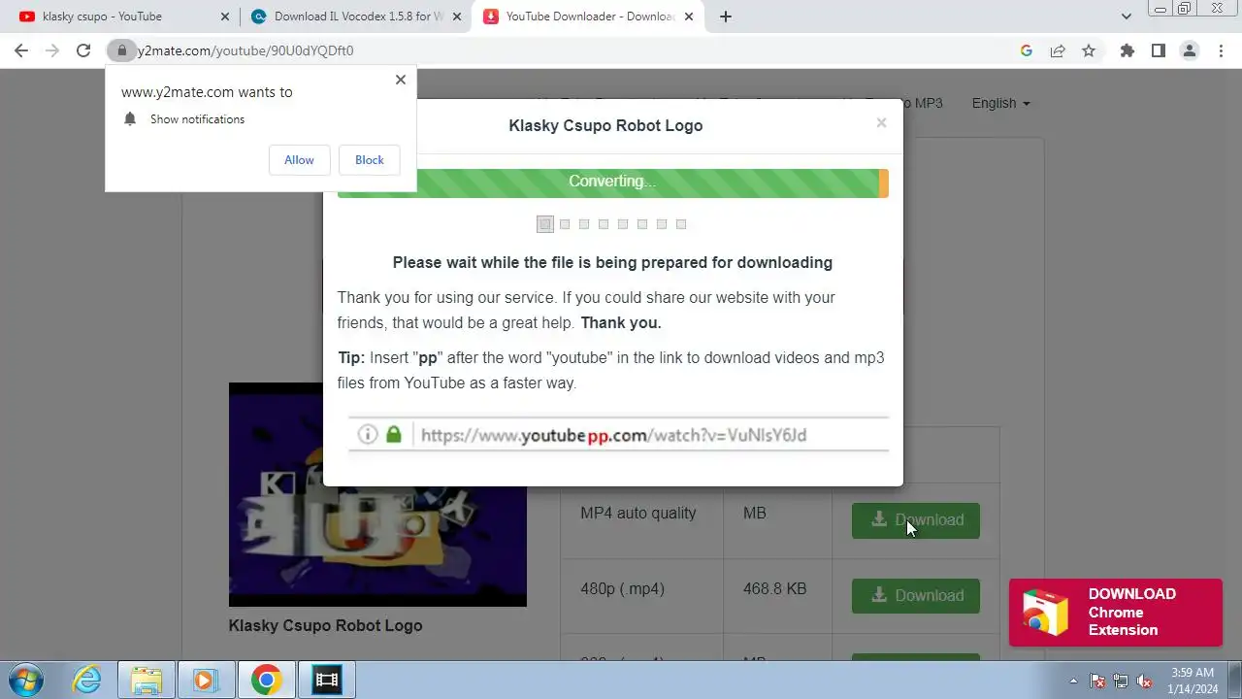Click the first loading indicator square
Image resolution: width=1242 pixels, height=699 pixels.
click(545, 224)
